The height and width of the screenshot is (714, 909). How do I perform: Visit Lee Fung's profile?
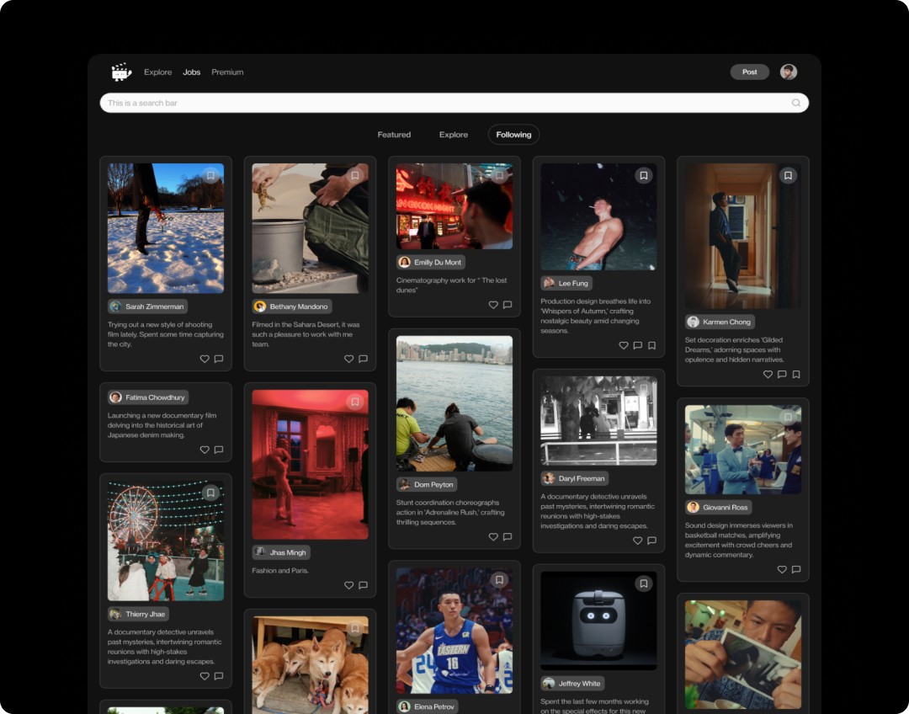point(566,284)
